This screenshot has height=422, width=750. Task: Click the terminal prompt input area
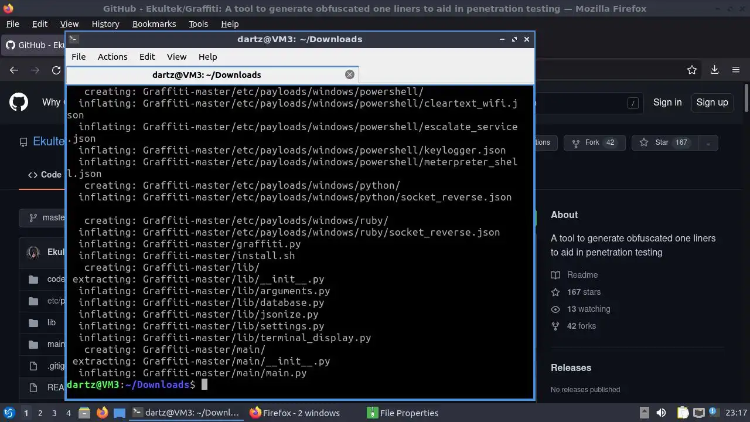(204, 384)
